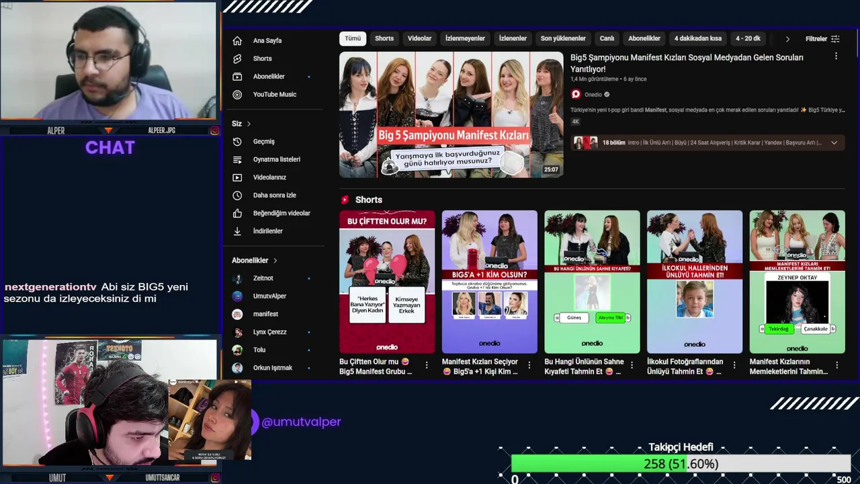
Task: Click the YouTube Music icon
Action: 237,95
